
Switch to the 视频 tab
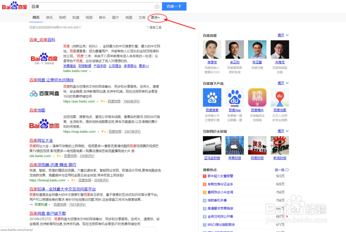(89, 17)
